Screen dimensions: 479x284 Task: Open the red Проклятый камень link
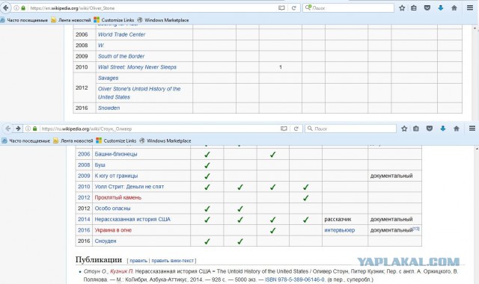click(118, 197)
